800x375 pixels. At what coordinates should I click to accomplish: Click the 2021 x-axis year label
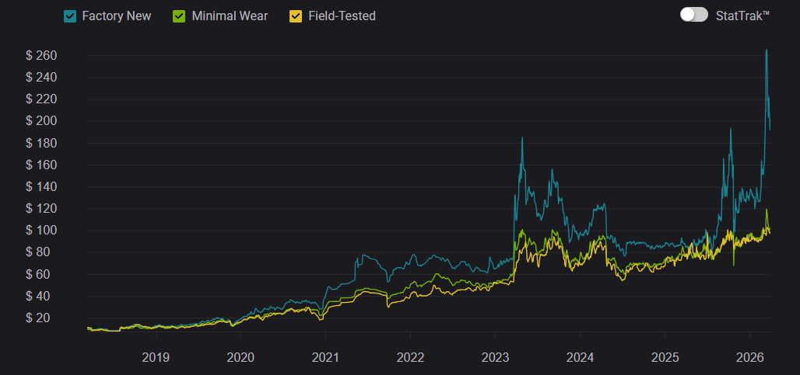[x=325, y=357]
